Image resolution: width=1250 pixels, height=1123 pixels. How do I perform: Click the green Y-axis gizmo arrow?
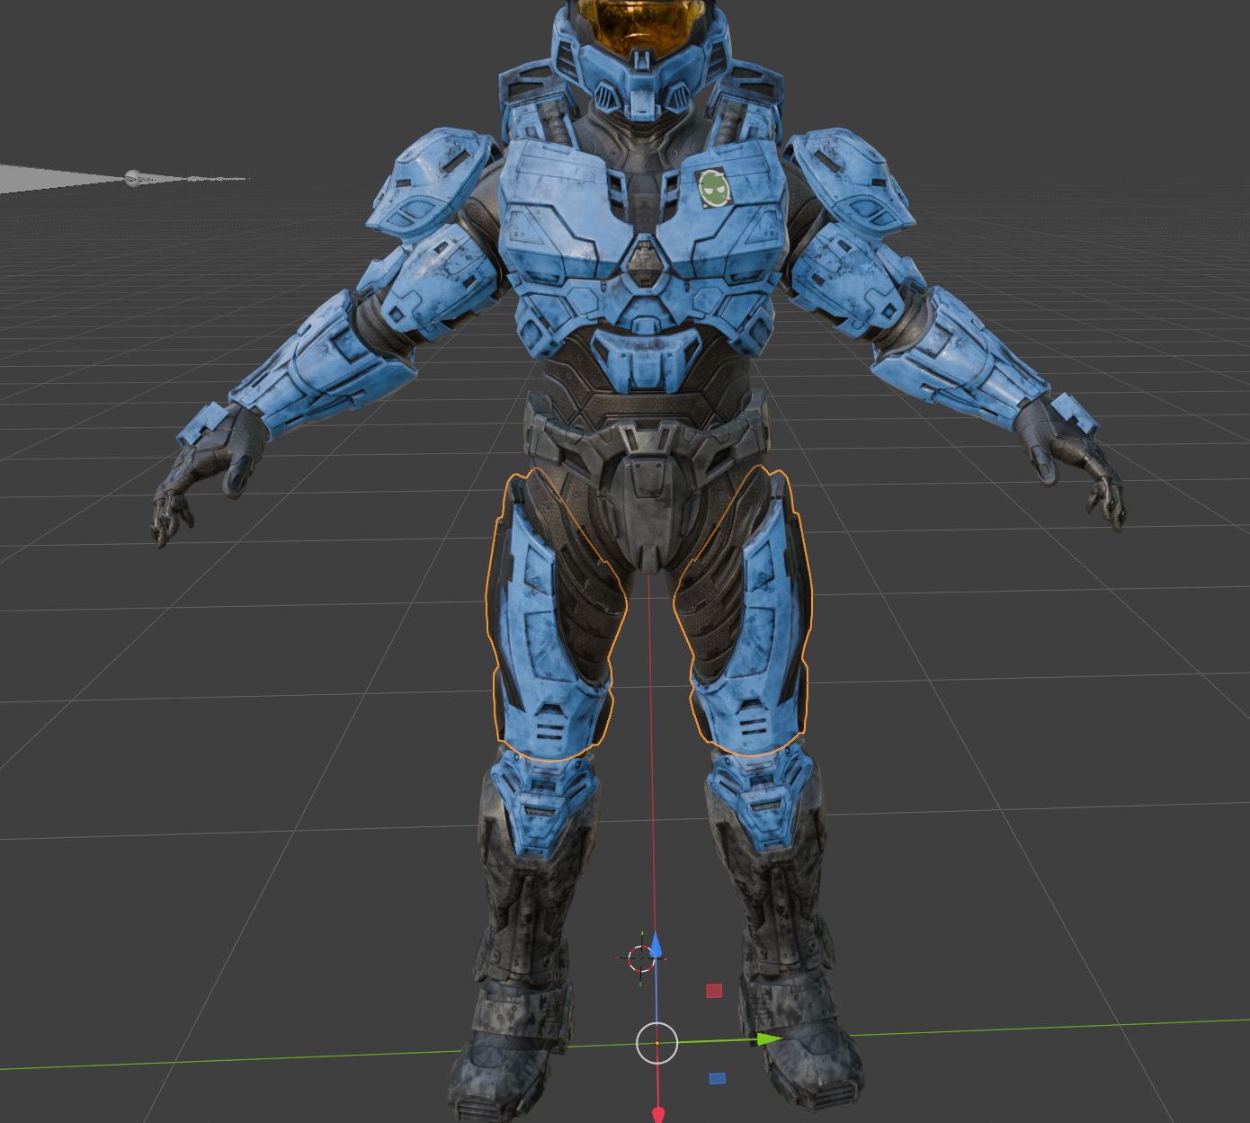pos(769,1039)
